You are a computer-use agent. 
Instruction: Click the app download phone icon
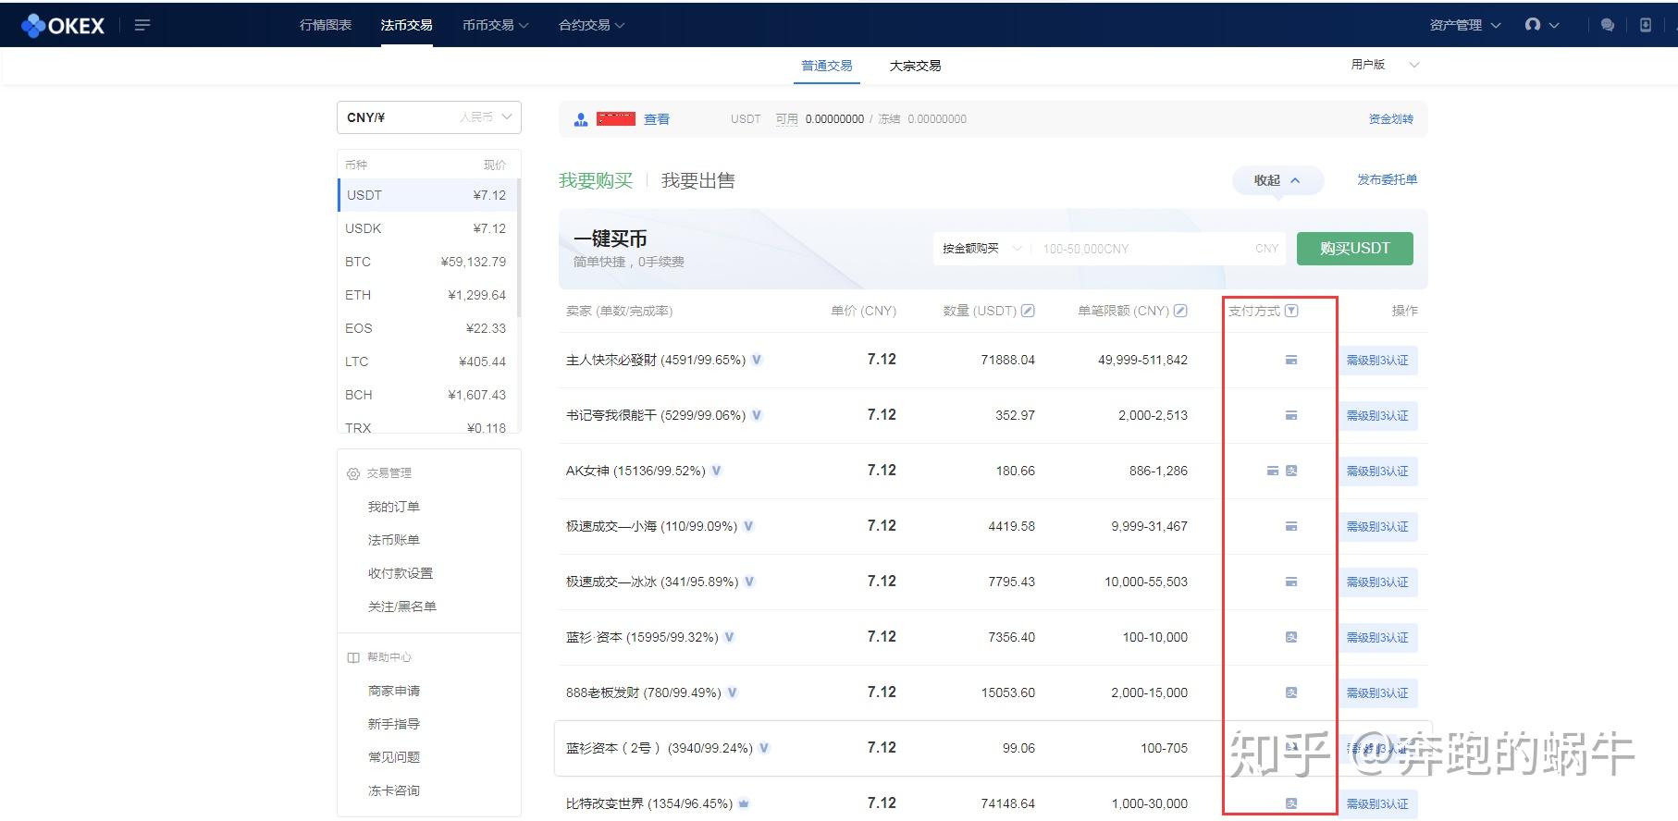[x=1646, y=25]
